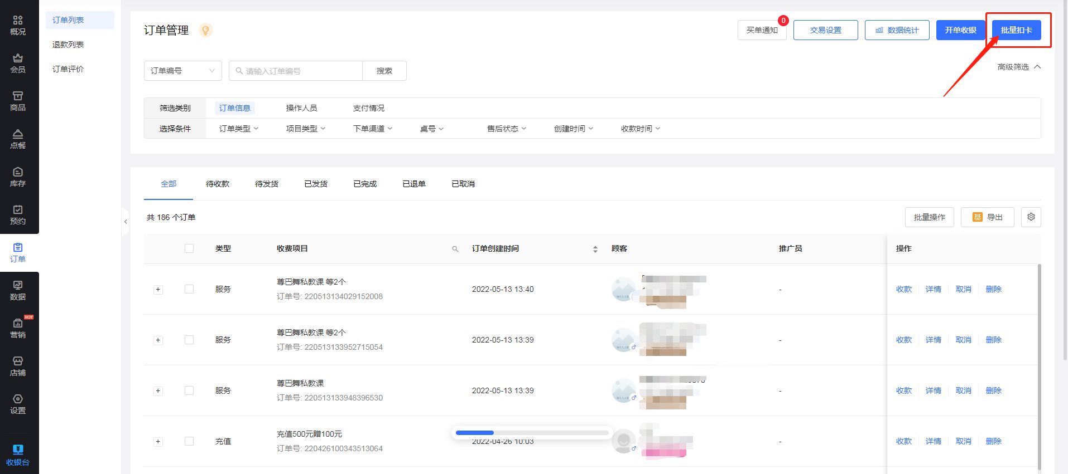Viewport: 1068px width, 474px height.
Task: Expand row of order 220426100343513064
Action: pyautogui.click(x=158, y=442)
